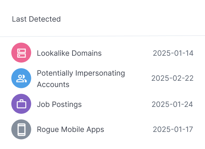The height and width of the screenshot is (149, 205).
Task: Click the 2025-01-17 date for Rogue Mobile Apps
Action: (173, 129)
